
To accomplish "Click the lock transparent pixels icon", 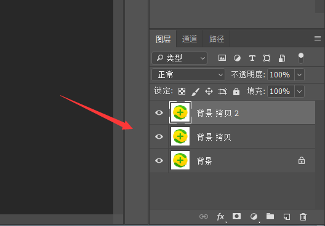I will pyautogui.click(x=182, y=91).
